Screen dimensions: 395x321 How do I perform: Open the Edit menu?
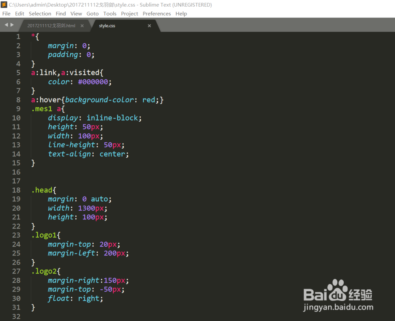coord(19,13)
